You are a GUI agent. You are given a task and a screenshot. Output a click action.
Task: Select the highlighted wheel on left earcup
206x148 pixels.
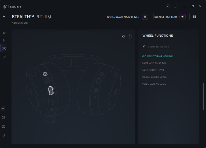point(51,90)
